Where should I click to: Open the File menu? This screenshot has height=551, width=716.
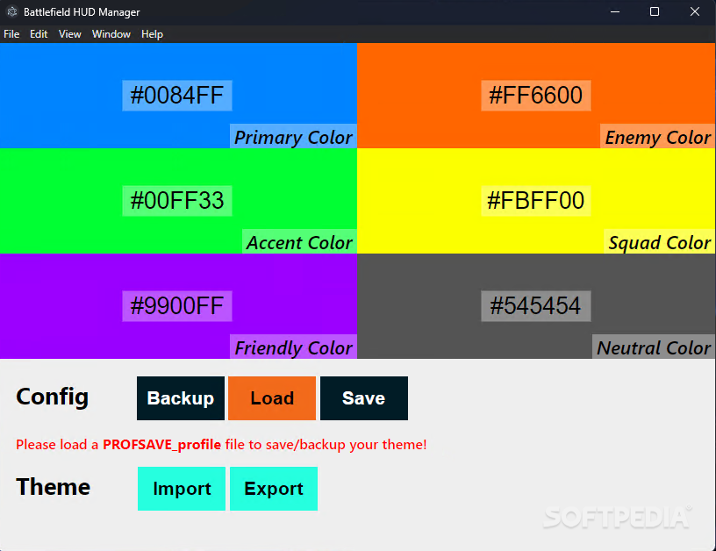click(11, 34)
